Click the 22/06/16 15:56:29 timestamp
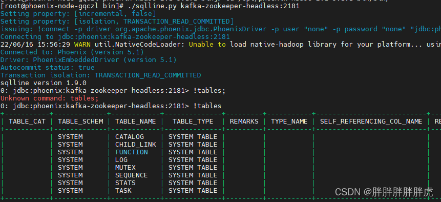Image resolution: width=441 pixels, height=202 pixels. (x=35, y=45)
